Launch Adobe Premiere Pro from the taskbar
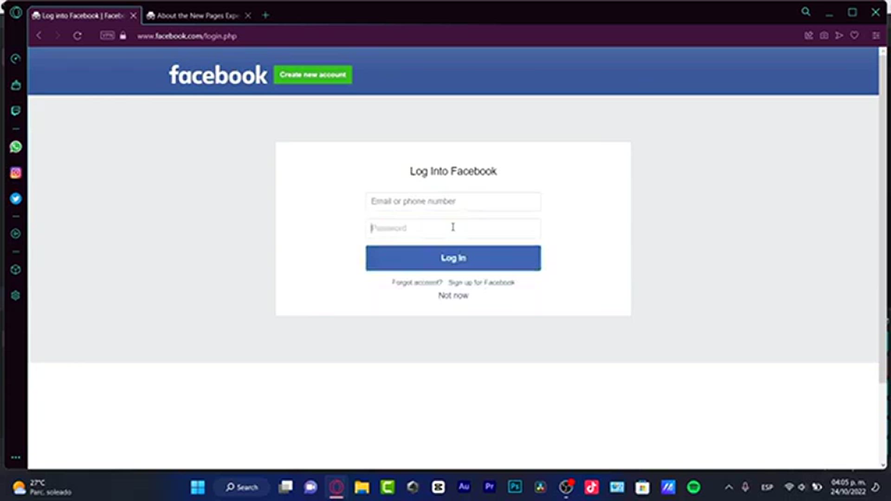 [x=490, y=487]
